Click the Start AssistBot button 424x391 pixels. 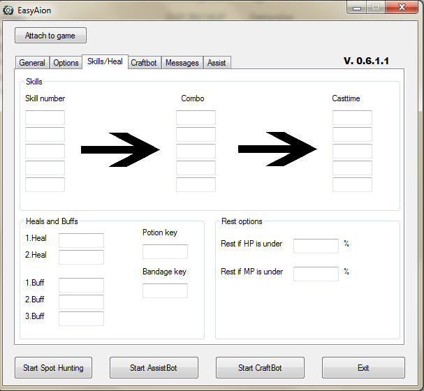pyautogui.click(x=154, y=368)
